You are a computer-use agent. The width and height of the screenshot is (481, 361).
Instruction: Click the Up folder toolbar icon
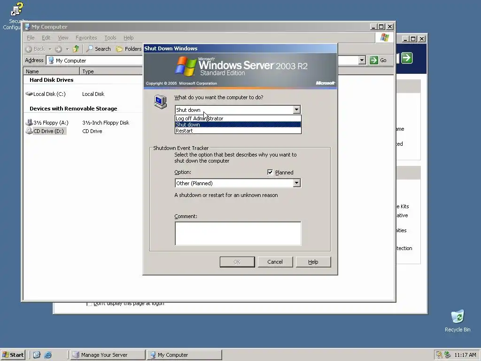point(76,49)
